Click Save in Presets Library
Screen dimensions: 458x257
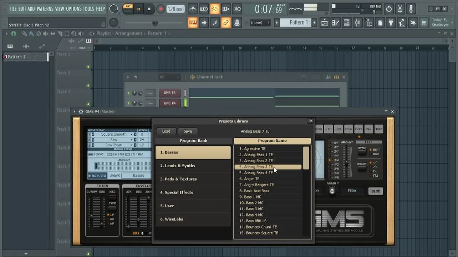pos(188,131)
